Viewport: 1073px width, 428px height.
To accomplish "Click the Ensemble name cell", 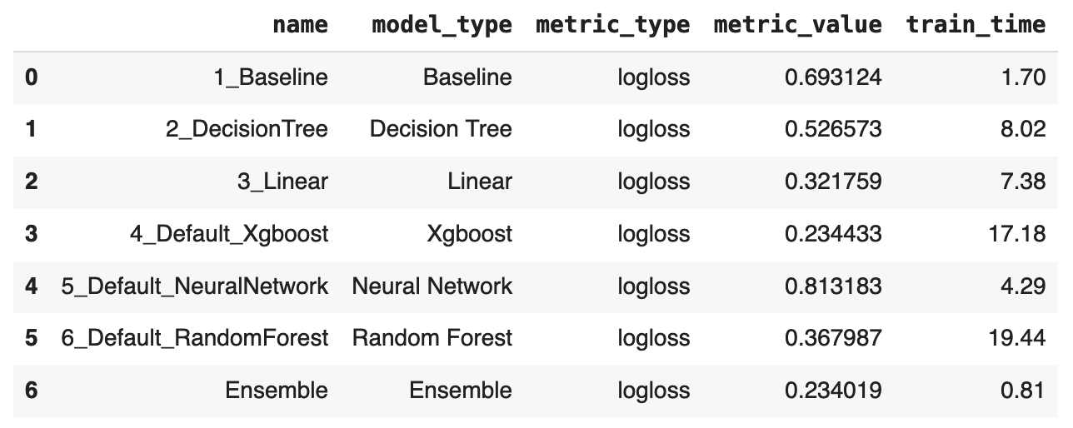I will point(277,391).
